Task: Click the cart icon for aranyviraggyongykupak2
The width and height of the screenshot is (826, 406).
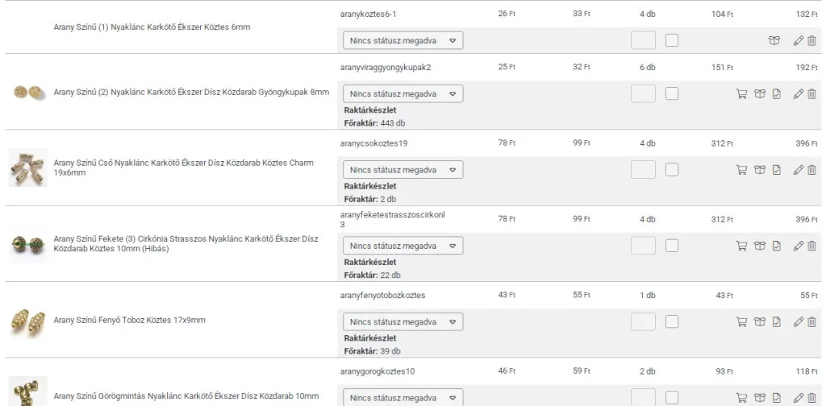Action: (741, 94)
